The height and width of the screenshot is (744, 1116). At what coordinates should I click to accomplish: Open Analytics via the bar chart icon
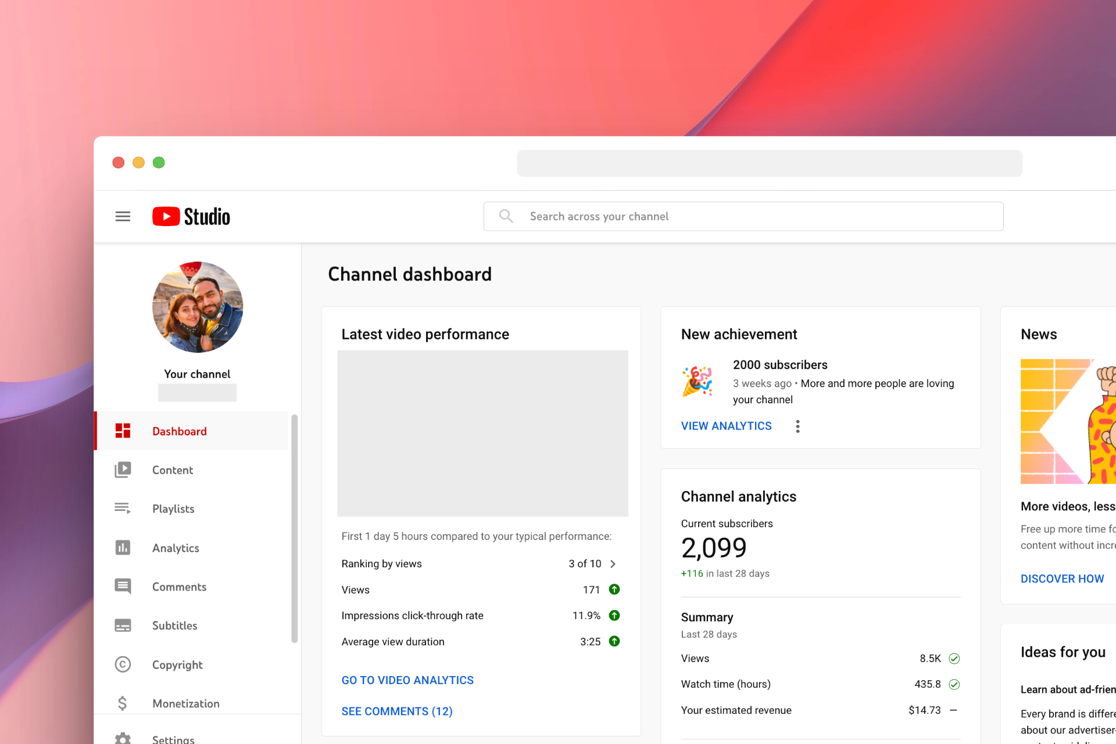pos(123,548)
